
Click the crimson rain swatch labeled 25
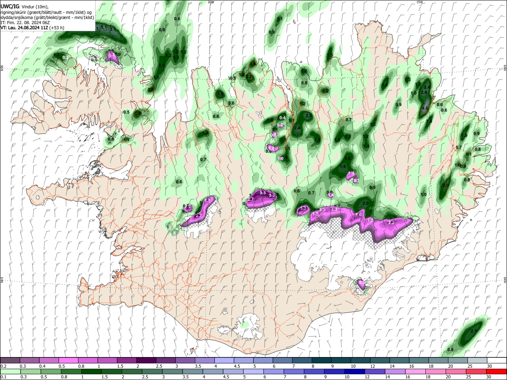tap(476, 371)
